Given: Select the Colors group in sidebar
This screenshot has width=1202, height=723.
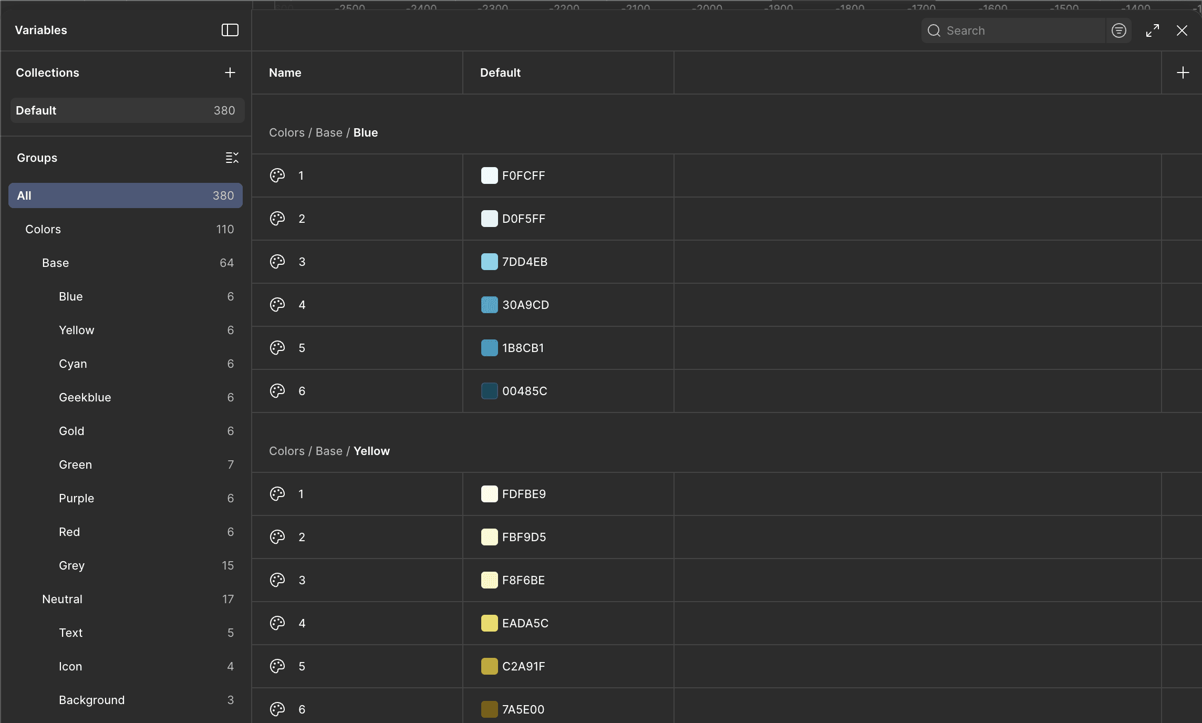Looking at the screenshot, I should click(x=43, y=229).
